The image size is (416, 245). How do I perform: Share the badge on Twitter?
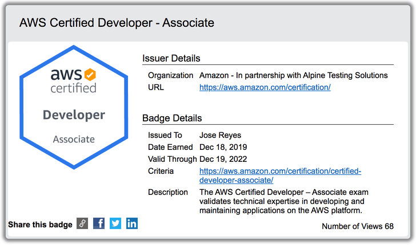[x=115, y=223]
